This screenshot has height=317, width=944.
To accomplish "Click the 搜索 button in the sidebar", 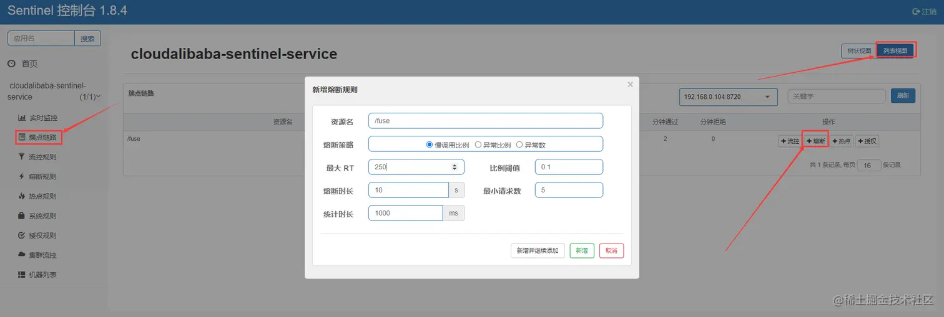I will coord(88,38).
